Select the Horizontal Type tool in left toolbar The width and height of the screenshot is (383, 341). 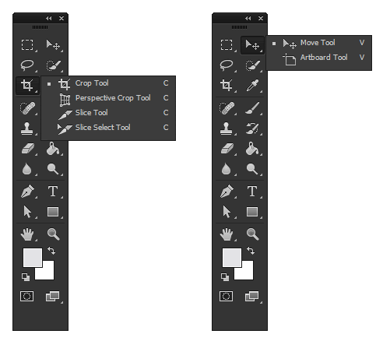pyautogui.click(x=53, y=191)
